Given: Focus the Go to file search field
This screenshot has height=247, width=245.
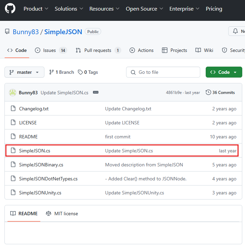Looking at the screenshot, I should point(163,72).
